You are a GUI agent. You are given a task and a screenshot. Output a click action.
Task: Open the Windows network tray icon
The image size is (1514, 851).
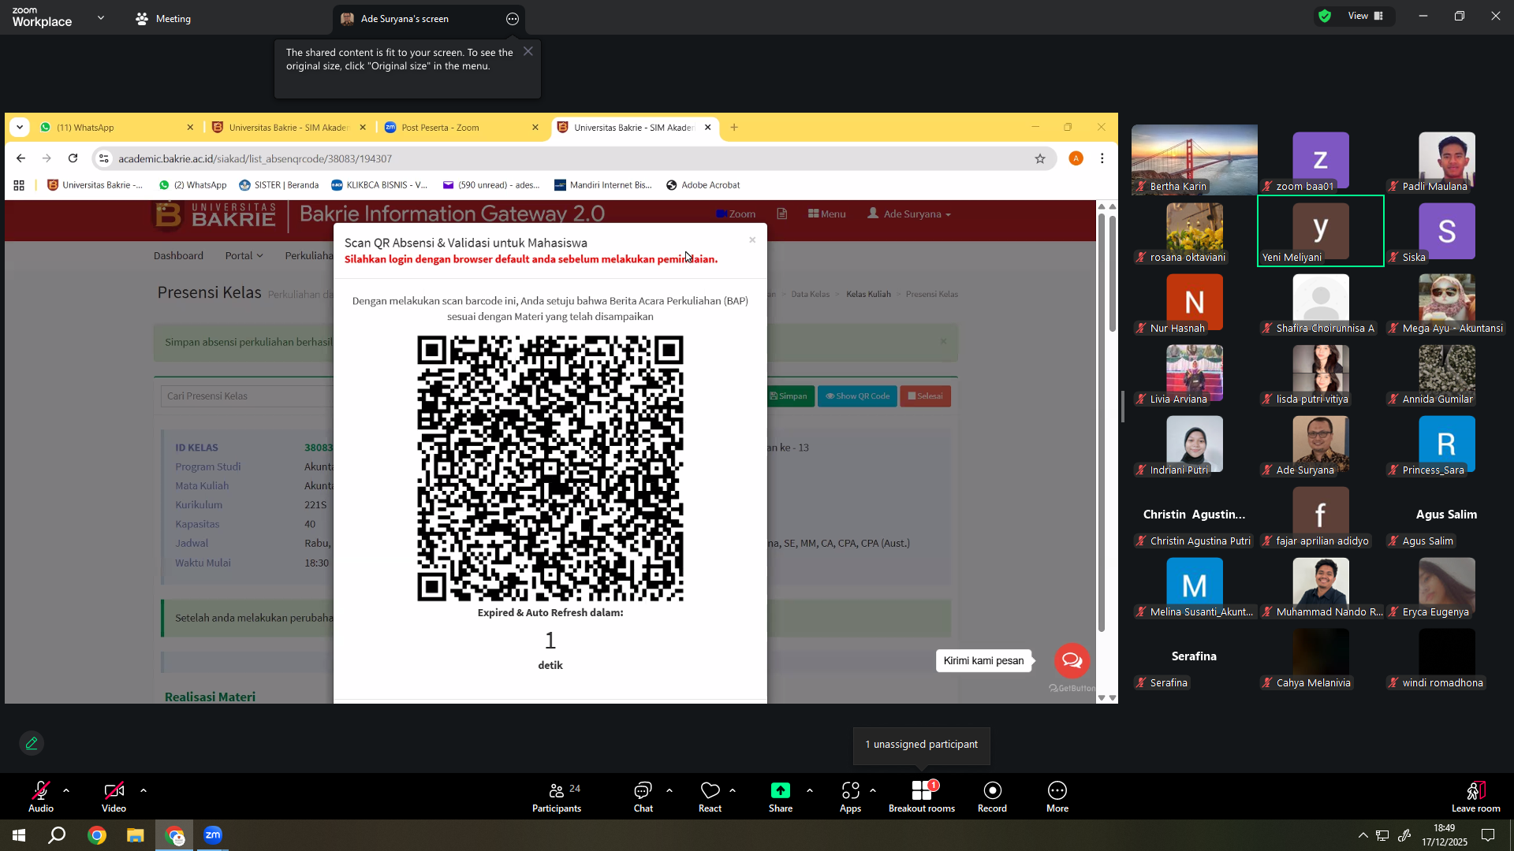[x=1383, y=835]
